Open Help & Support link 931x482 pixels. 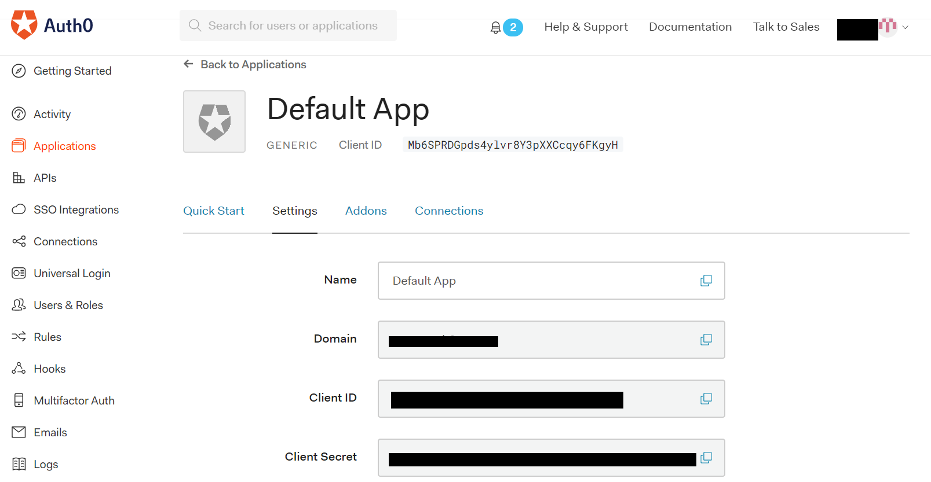pyautogui.click(x=586, y=27)
